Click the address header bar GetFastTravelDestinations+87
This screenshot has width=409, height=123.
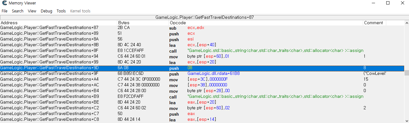pos(204,17)
